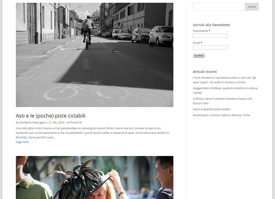Open recent article 'A Milano, dove il vecchio'
Screen dimensions: 275x199
[x=222, y=101]
